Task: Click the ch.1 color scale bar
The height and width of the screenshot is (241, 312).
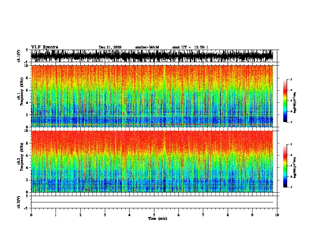Action: tap(285, 101)
